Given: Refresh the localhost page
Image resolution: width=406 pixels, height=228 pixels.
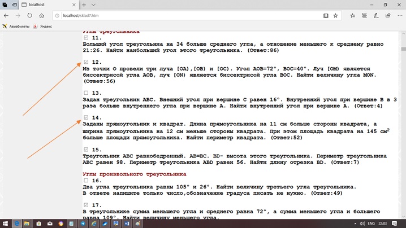Looking at the screenshot, I should 30,16.
